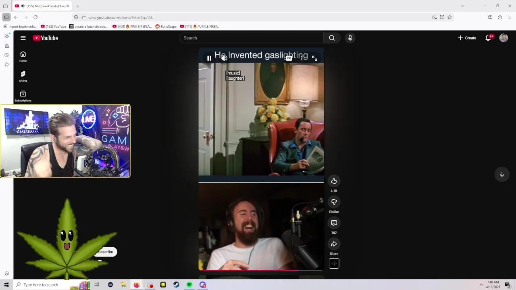
Task: Toggle the Firefox sidebar button
Action: (6, 17)
